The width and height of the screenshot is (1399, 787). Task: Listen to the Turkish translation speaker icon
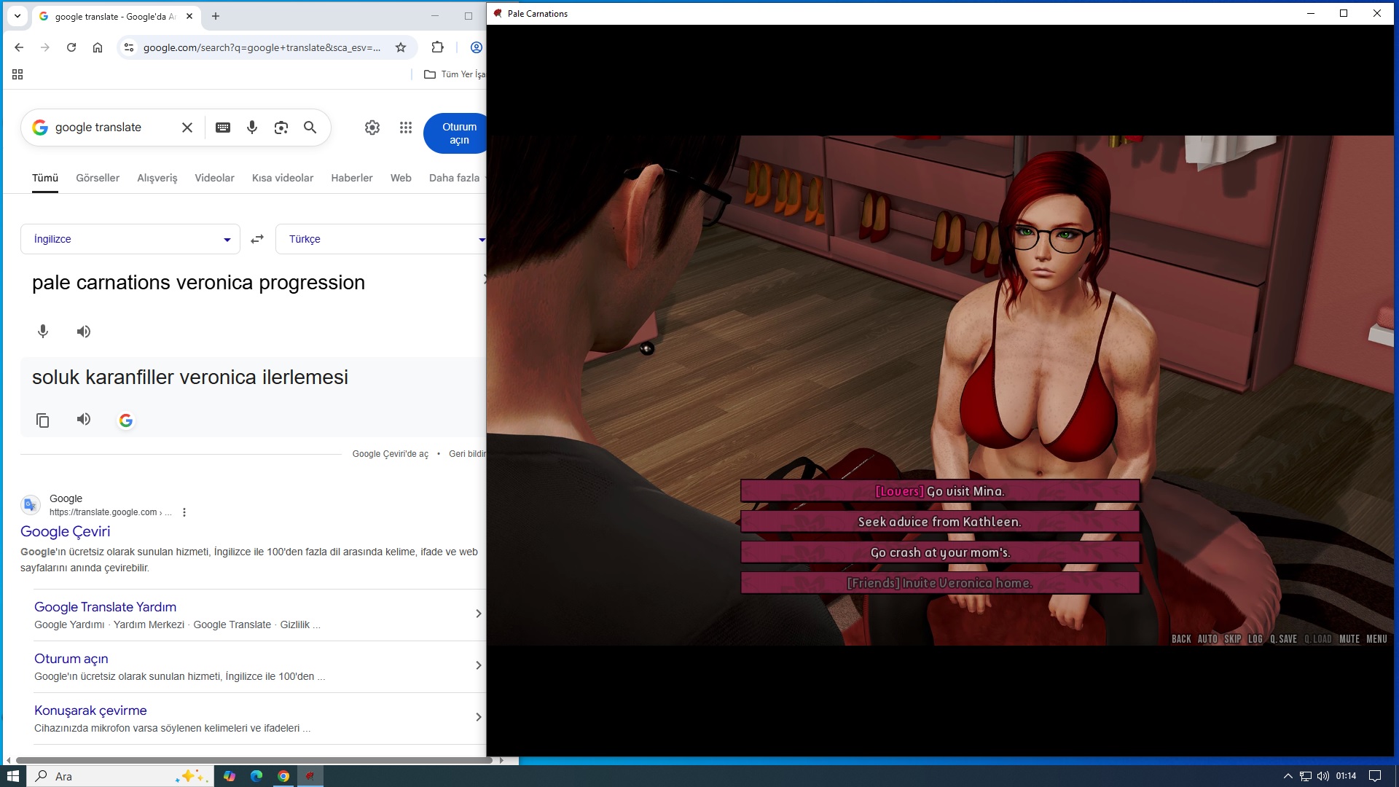point(84,419)
